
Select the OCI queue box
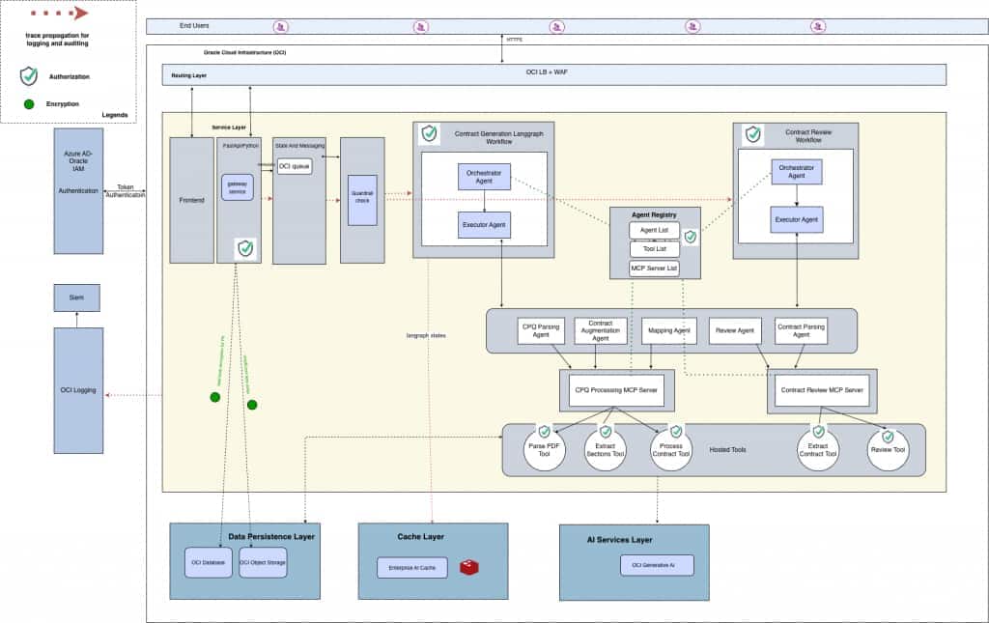click(295, 166)
